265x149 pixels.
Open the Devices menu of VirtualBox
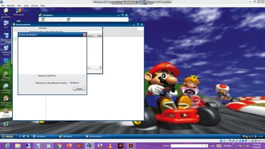(x=34, y=5)
